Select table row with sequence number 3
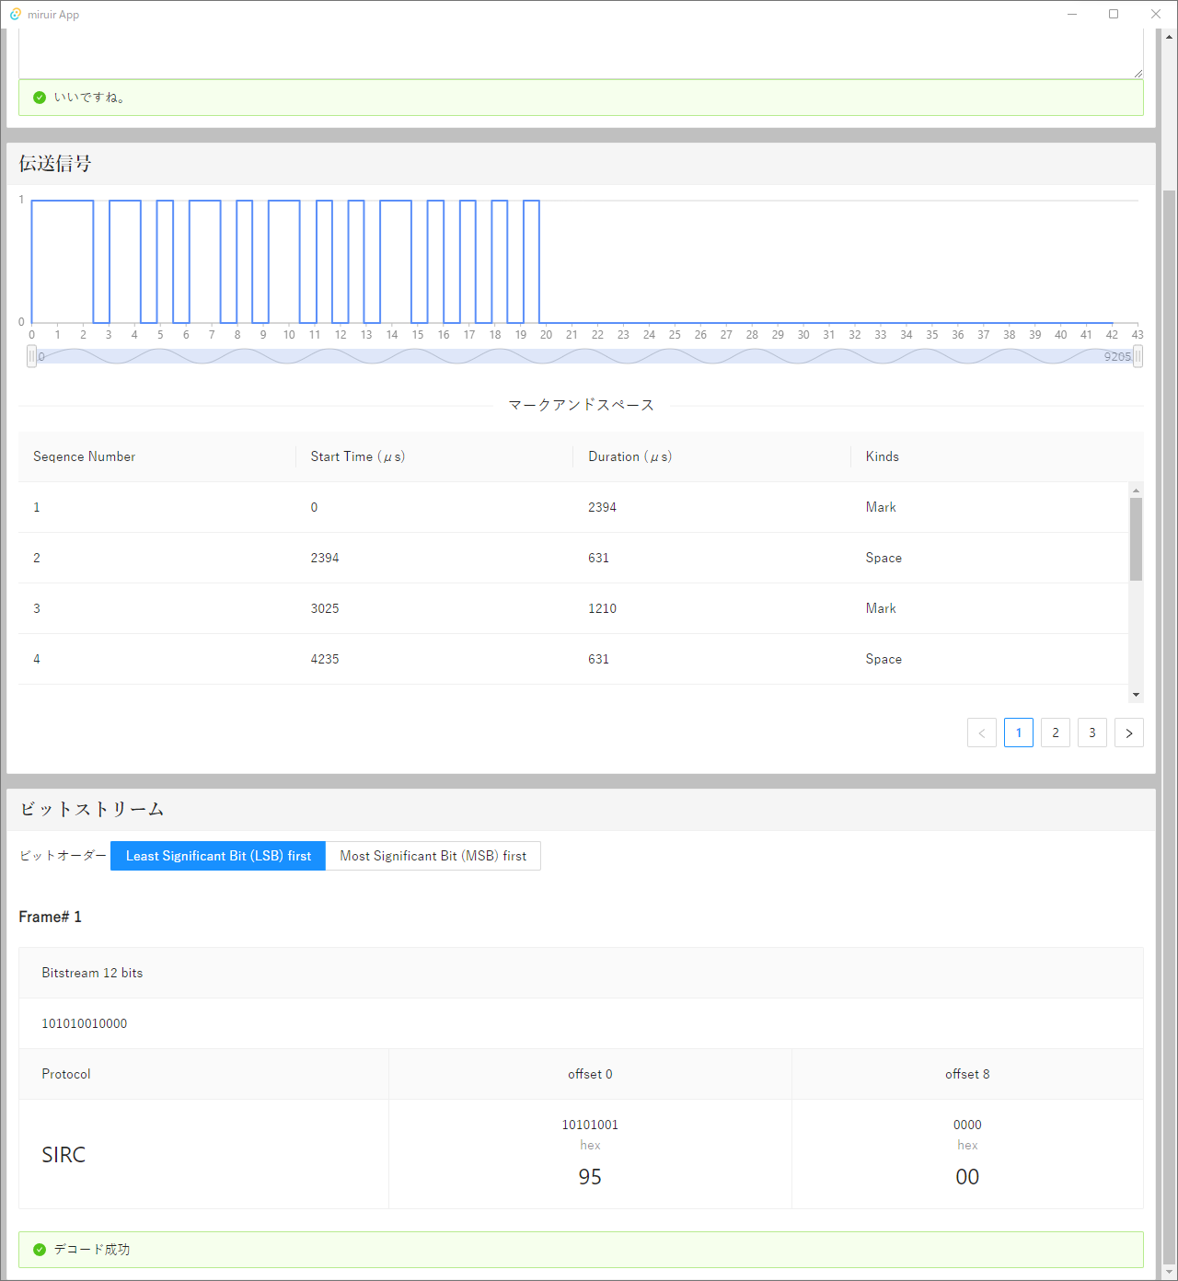Screen dimensions: 1178x1281 [572, 608]
